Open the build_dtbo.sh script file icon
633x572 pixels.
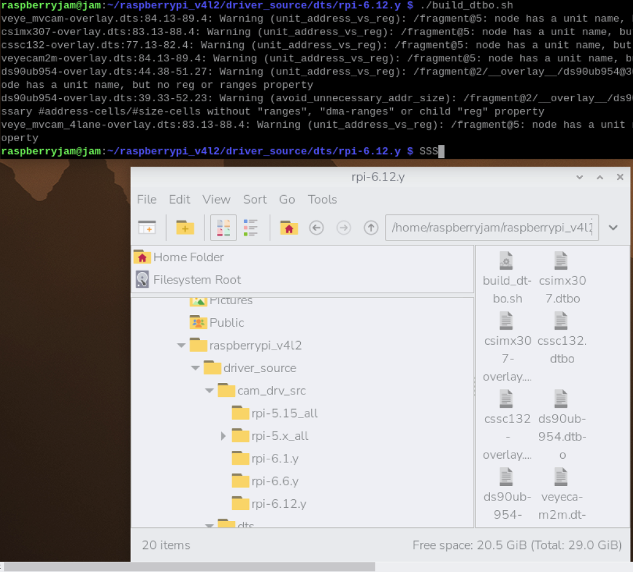506,261
